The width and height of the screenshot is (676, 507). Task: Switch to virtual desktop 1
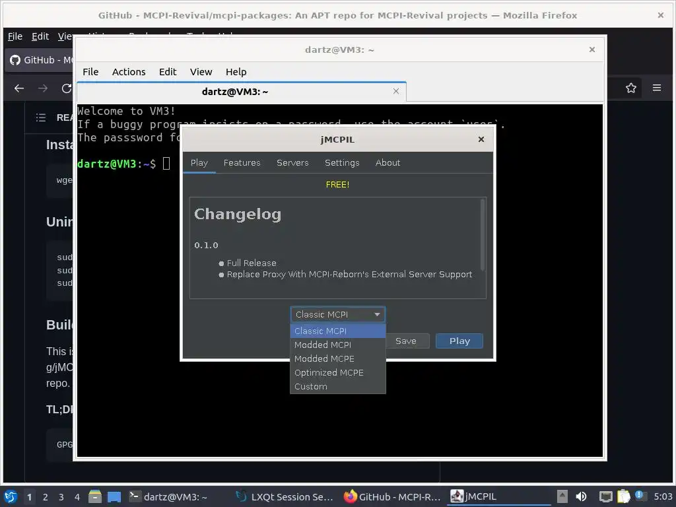[29, 497]
